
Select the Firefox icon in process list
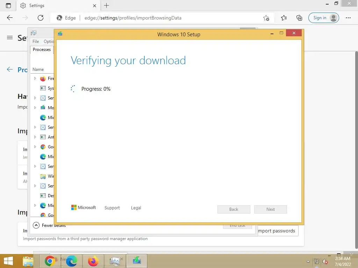pos(43,79)
